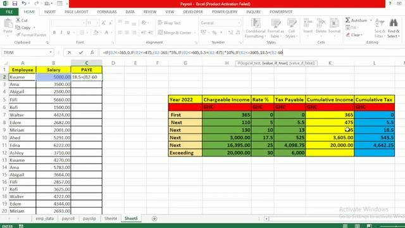
Task: Click the Paste clipboard icon
Action: pos(8,24)
